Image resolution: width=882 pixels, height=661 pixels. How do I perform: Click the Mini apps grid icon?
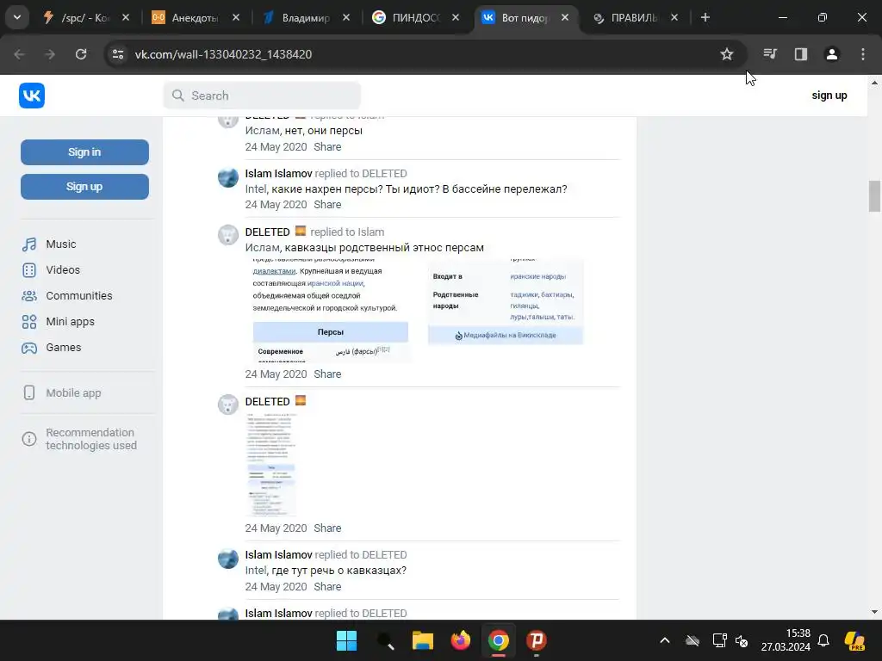pyautogui.click(x=29, y=322)
